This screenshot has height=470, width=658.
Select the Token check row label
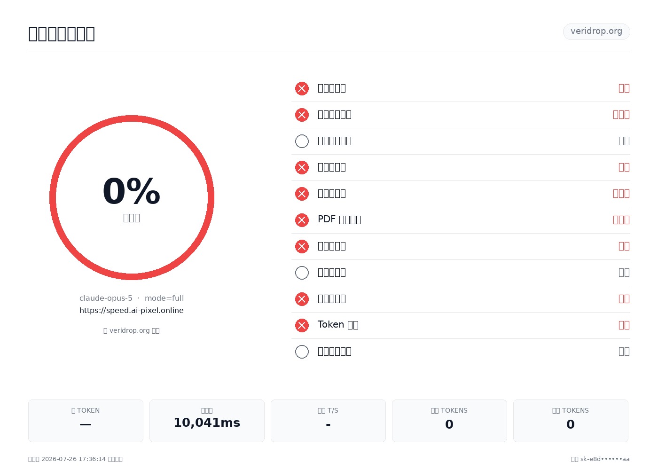click(338, 325)
